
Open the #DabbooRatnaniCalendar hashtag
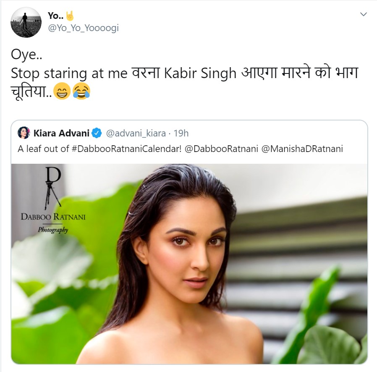[x=126, y=149]
